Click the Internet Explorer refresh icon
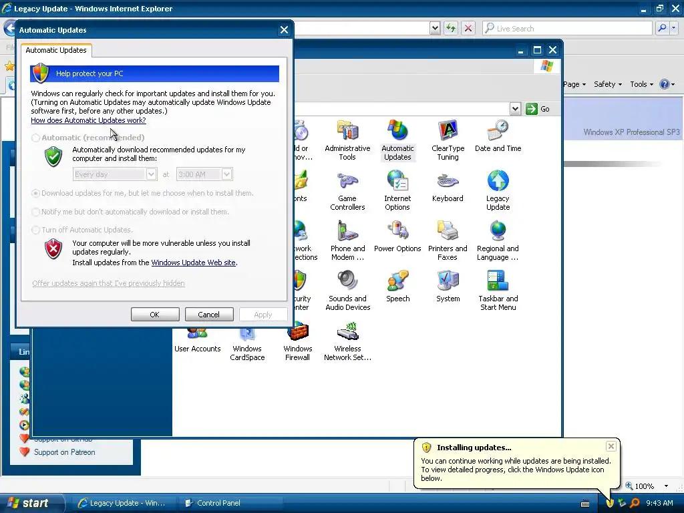The image size is (684, 513). 451,28
